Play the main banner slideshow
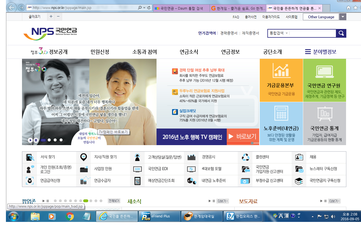 point(30,140)
